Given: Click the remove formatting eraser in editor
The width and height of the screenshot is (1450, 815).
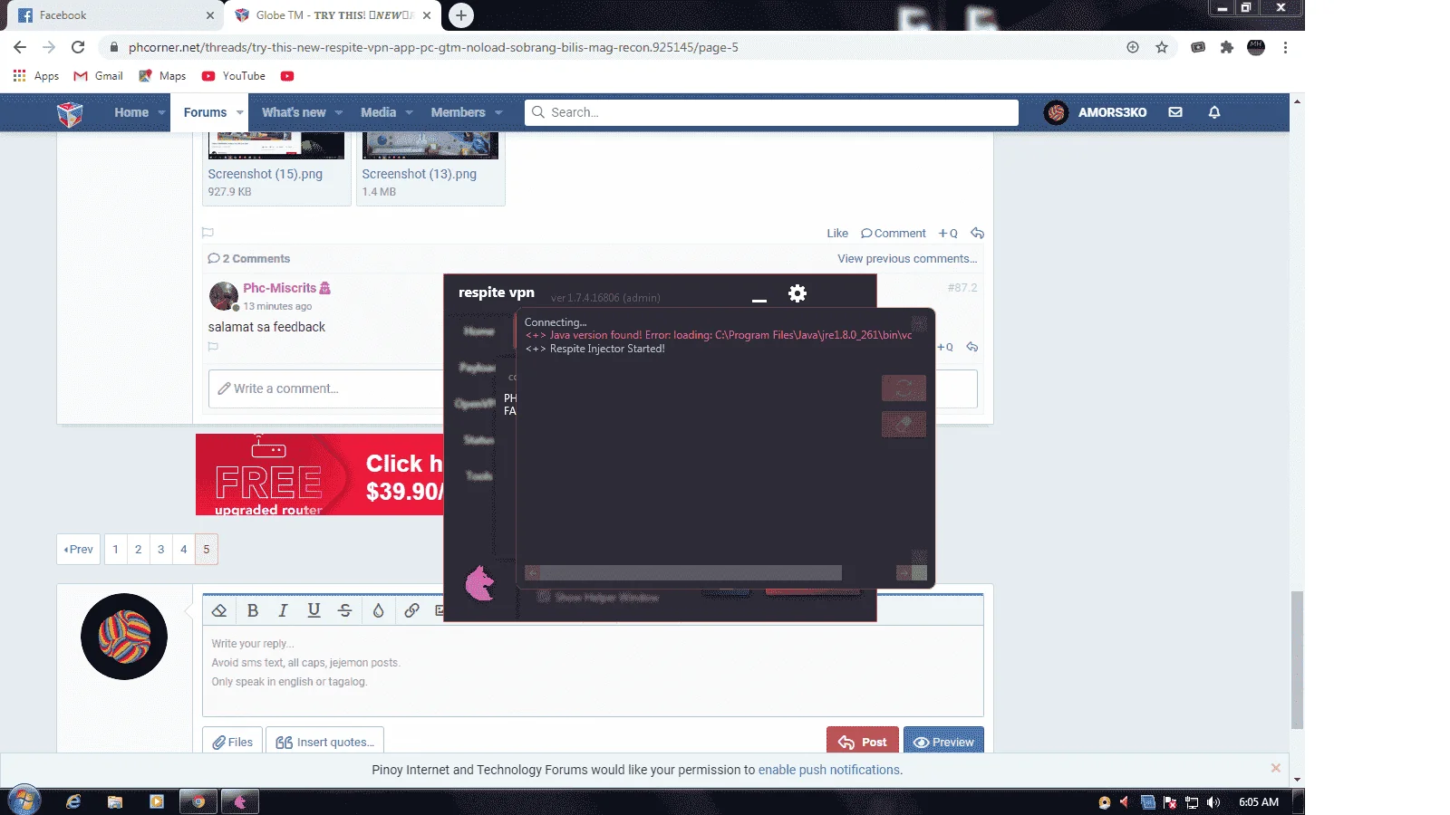Looking at the screenshot, I should (x=219, y=610).
